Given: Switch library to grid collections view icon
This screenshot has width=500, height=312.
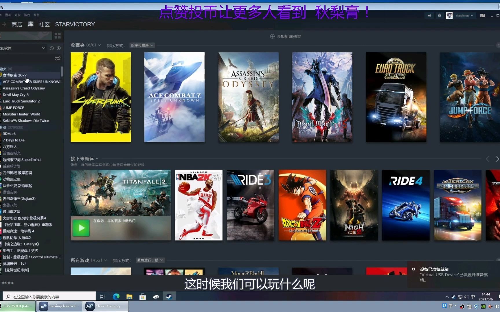Looking at the screenshot, I should [58, 36].
